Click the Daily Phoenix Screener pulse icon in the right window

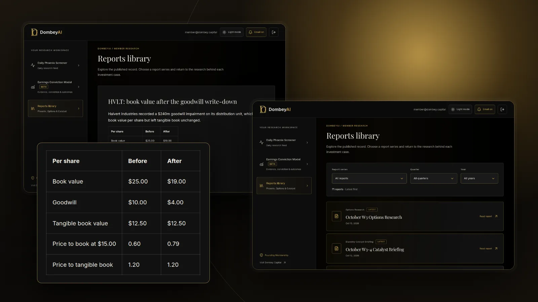262,143
